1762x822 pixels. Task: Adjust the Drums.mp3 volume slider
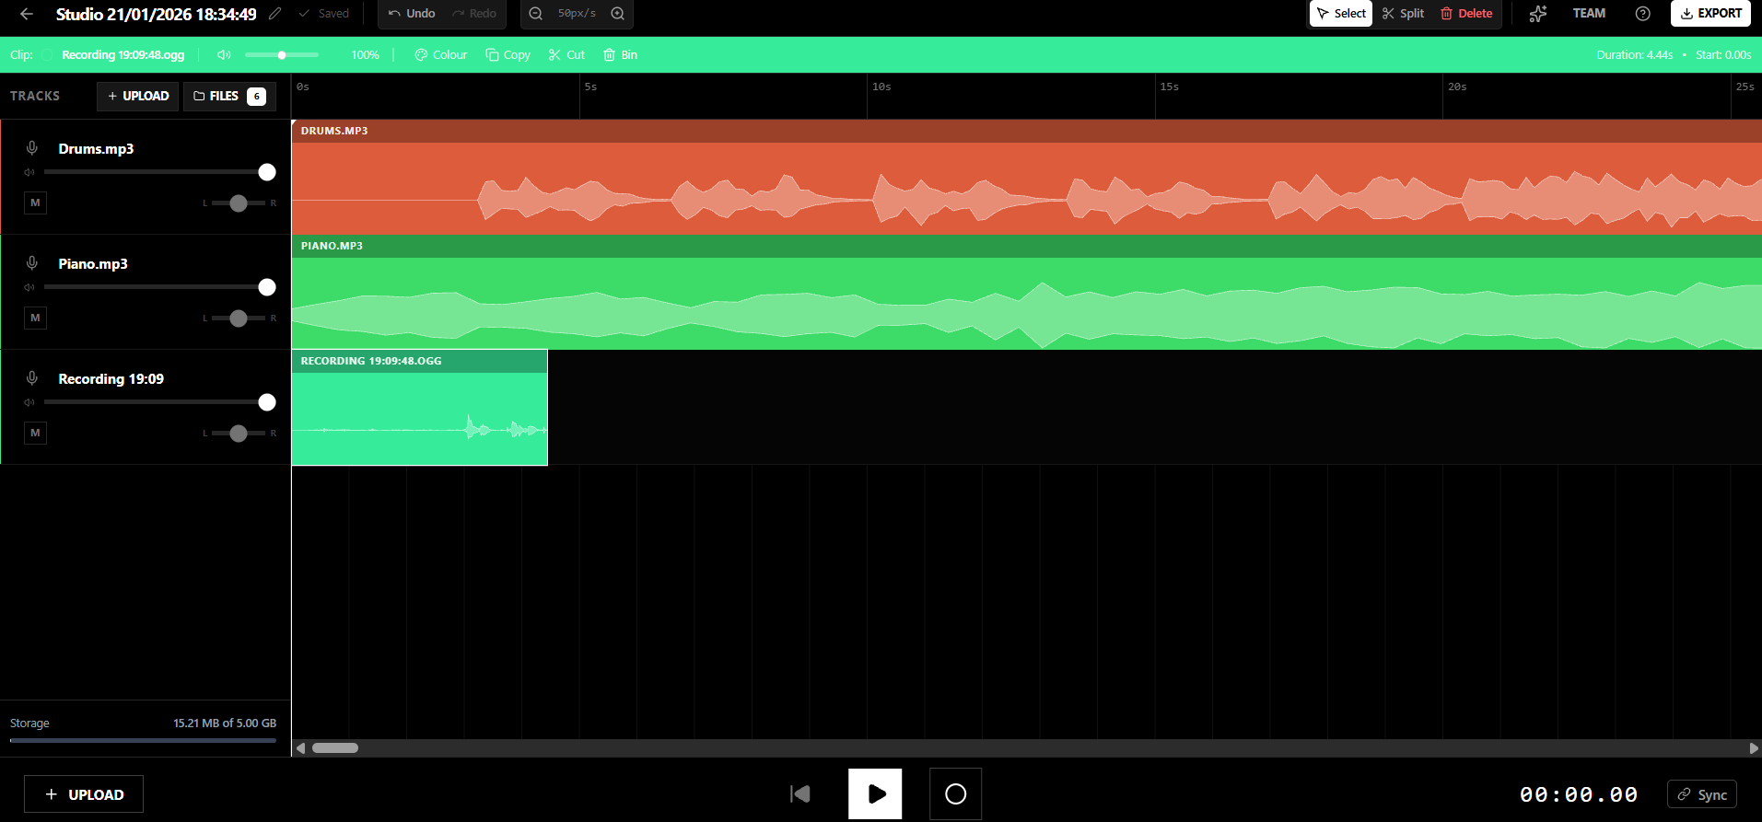click(160, 172)
